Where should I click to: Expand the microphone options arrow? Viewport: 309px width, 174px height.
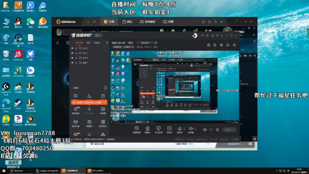185,129
